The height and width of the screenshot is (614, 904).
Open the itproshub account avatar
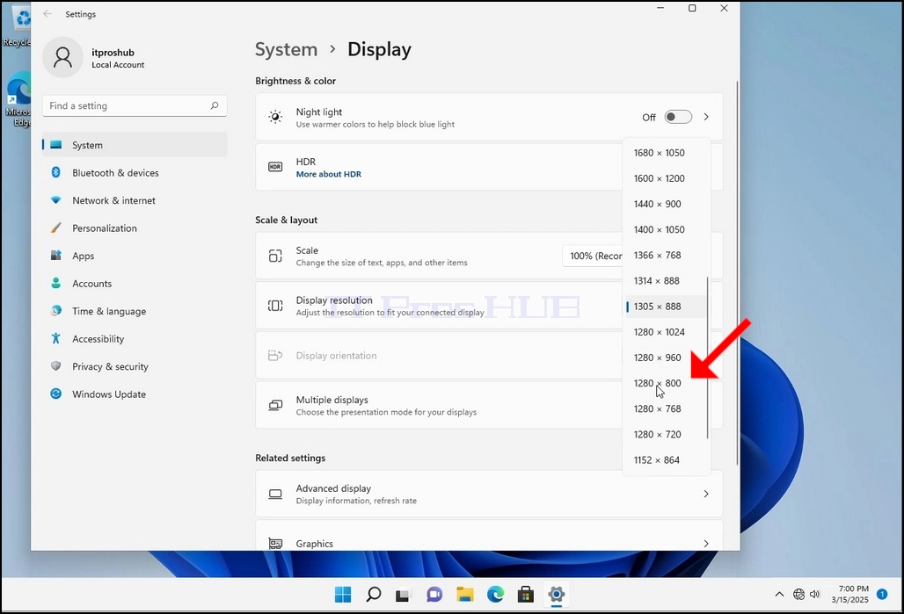(62, 58)
